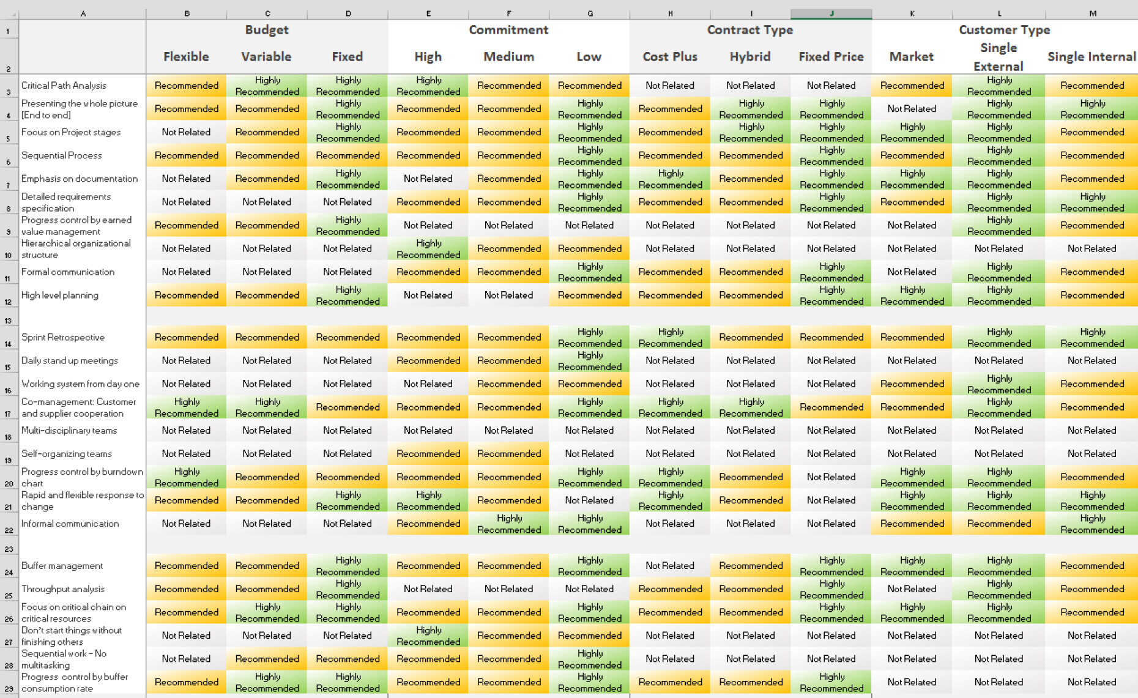Click the Budget group header cell
This screenshot has width=1138, height=698.
[x=267, y=30]
